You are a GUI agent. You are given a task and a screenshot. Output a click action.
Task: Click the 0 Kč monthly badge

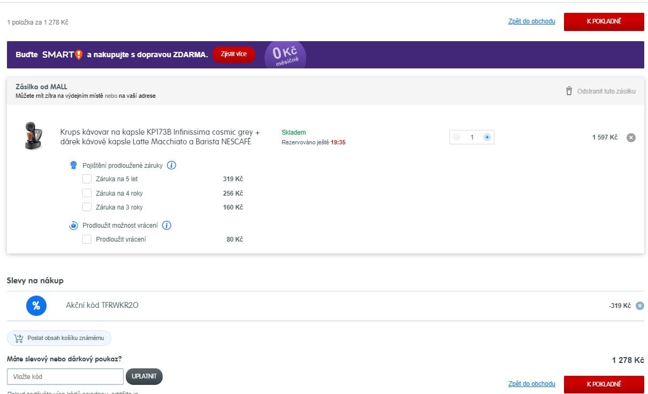point(285,55)
